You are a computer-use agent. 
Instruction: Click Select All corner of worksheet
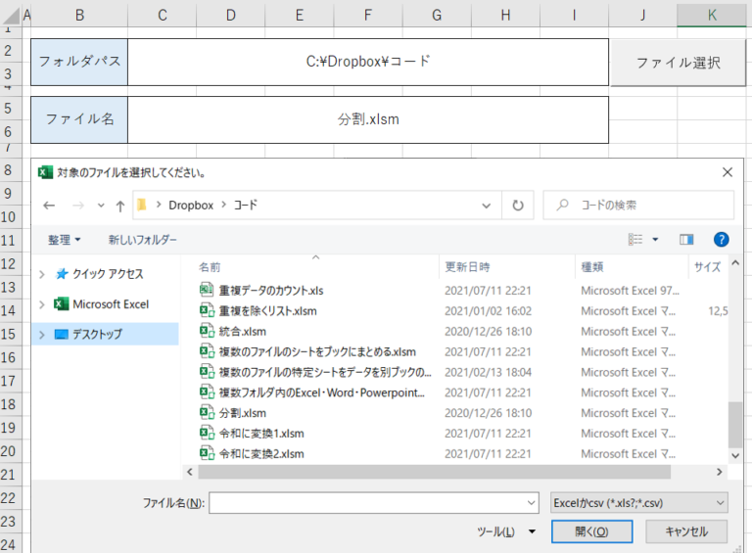11,16
